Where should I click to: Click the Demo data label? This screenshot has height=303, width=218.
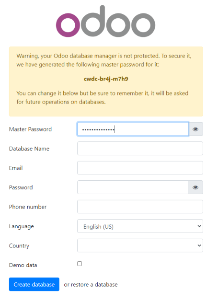pyautogui.click(x=23, y=265)
